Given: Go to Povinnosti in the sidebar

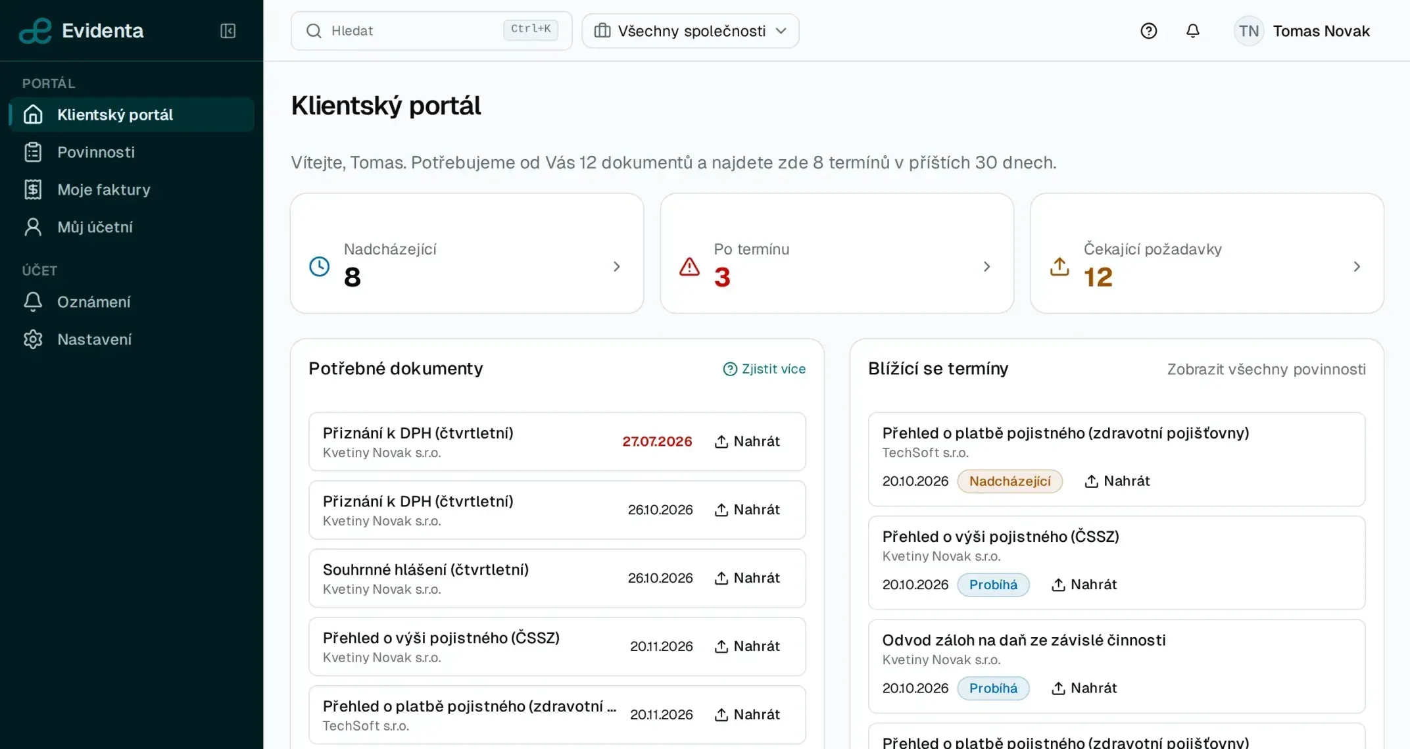Looking at the screenshot, I should coord(132,152).
